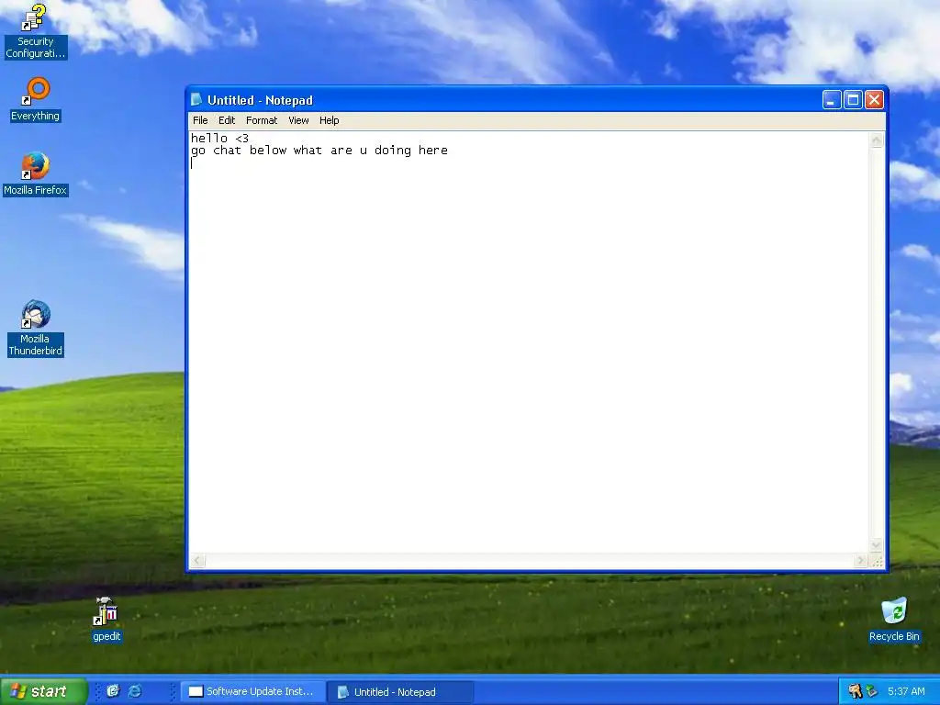Launch Internet Explorer from the Quick Launch bar
This screenshot has width=940, height=705.
click(135, 691)
